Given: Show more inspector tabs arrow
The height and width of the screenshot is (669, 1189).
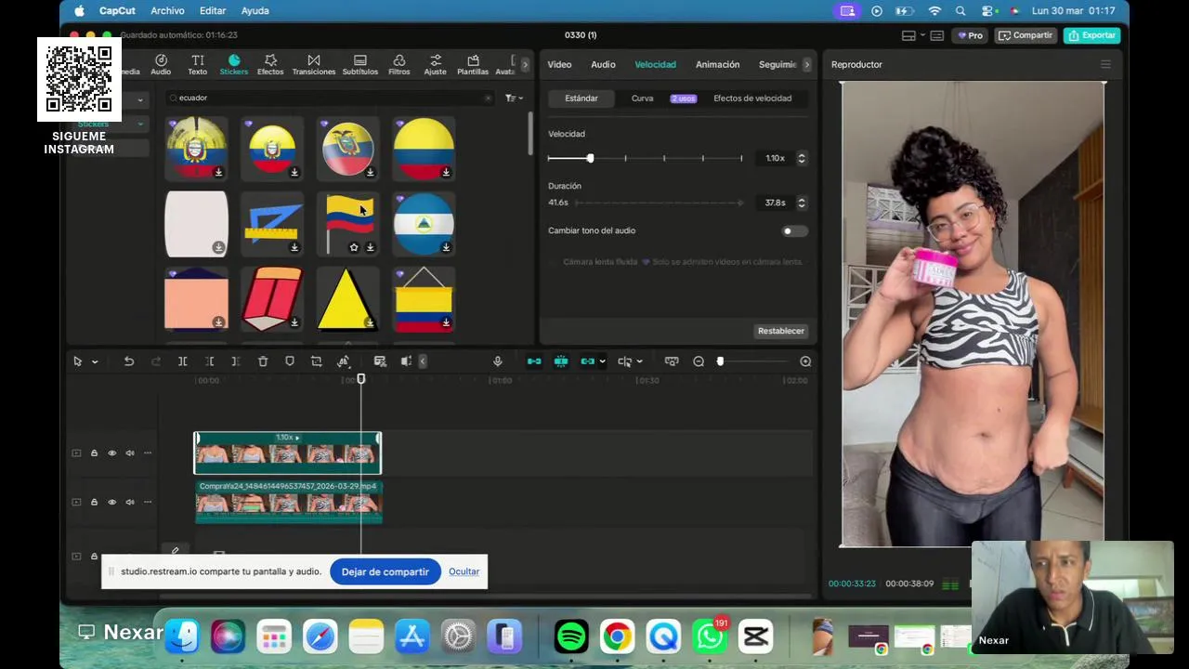Looking at the screenshot, I should [806, 64].
